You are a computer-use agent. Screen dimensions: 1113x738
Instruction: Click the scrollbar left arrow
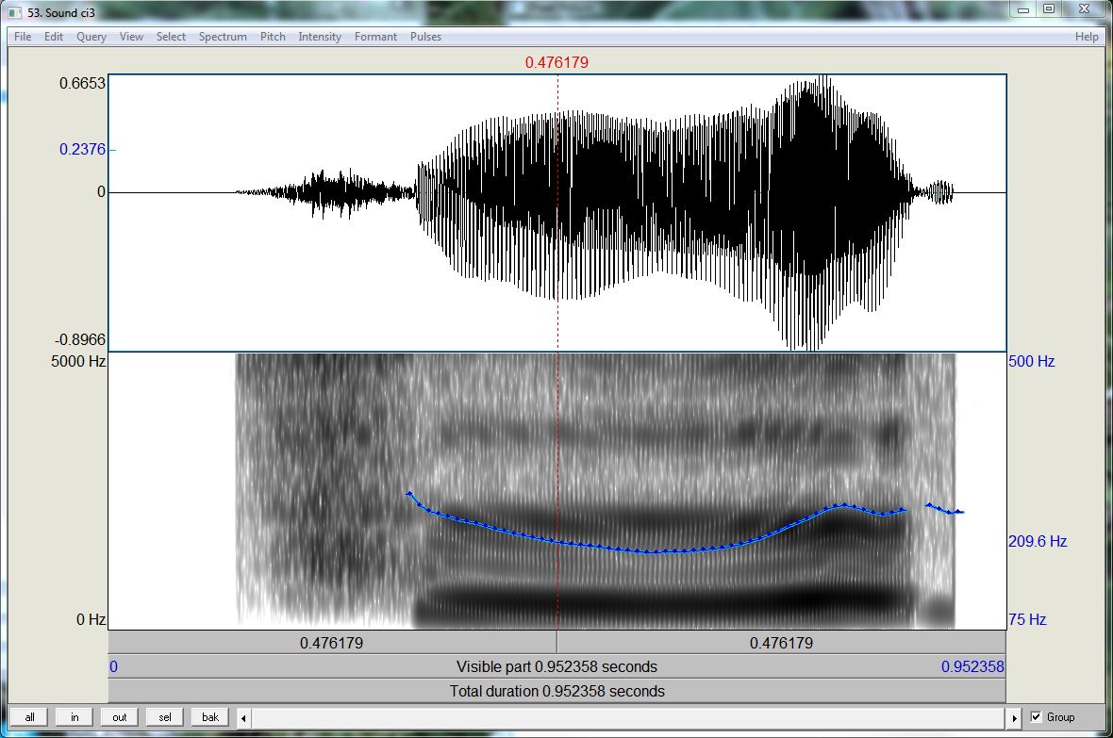243,718
